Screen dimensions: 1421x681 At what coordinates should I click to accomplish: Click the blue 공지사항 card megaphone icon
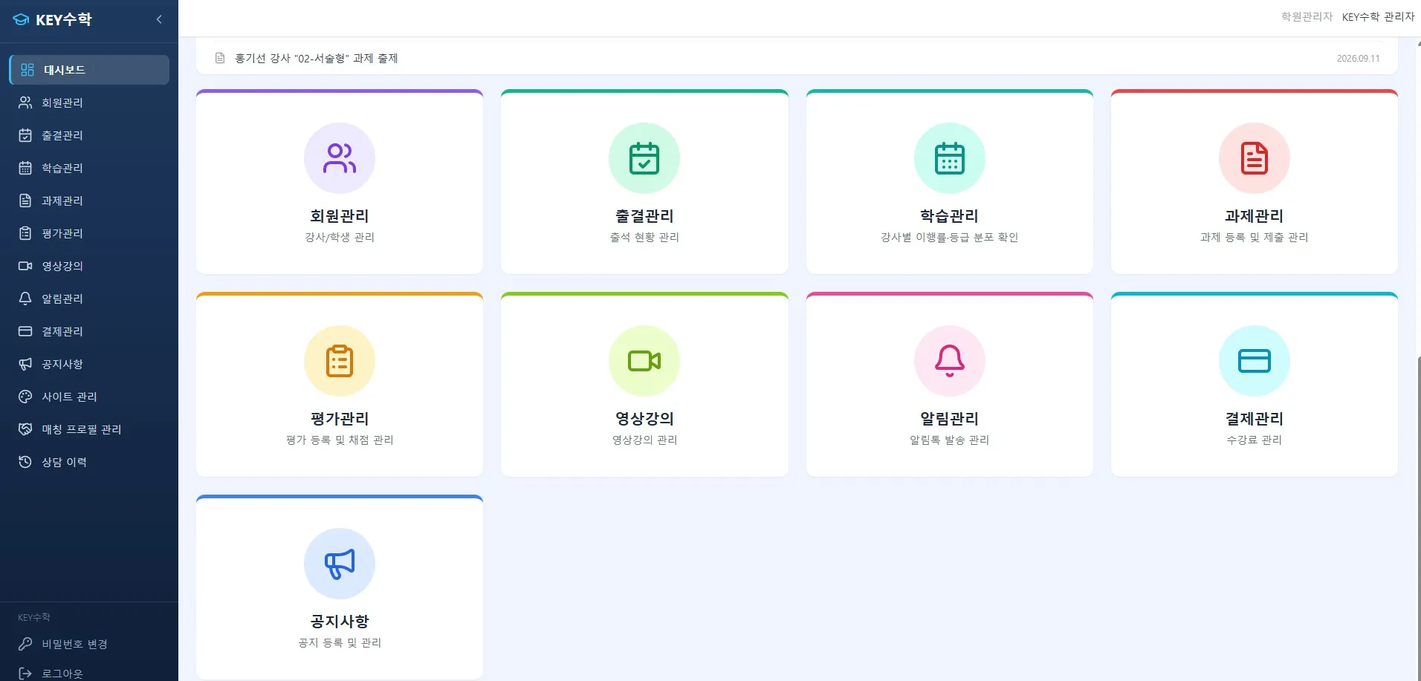tap(340, 564)
